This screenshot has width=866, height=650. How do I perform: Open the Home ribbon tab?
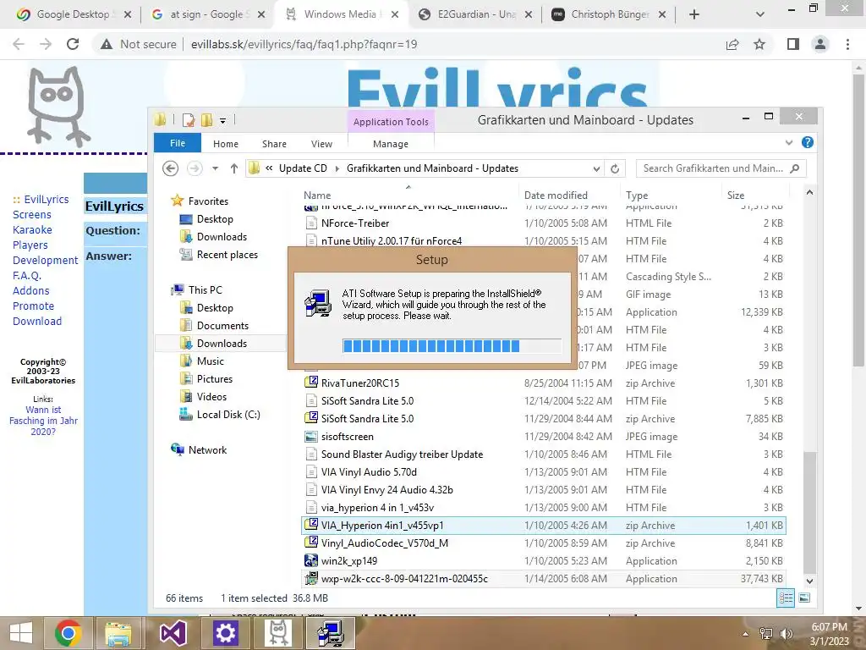point(225,144)
